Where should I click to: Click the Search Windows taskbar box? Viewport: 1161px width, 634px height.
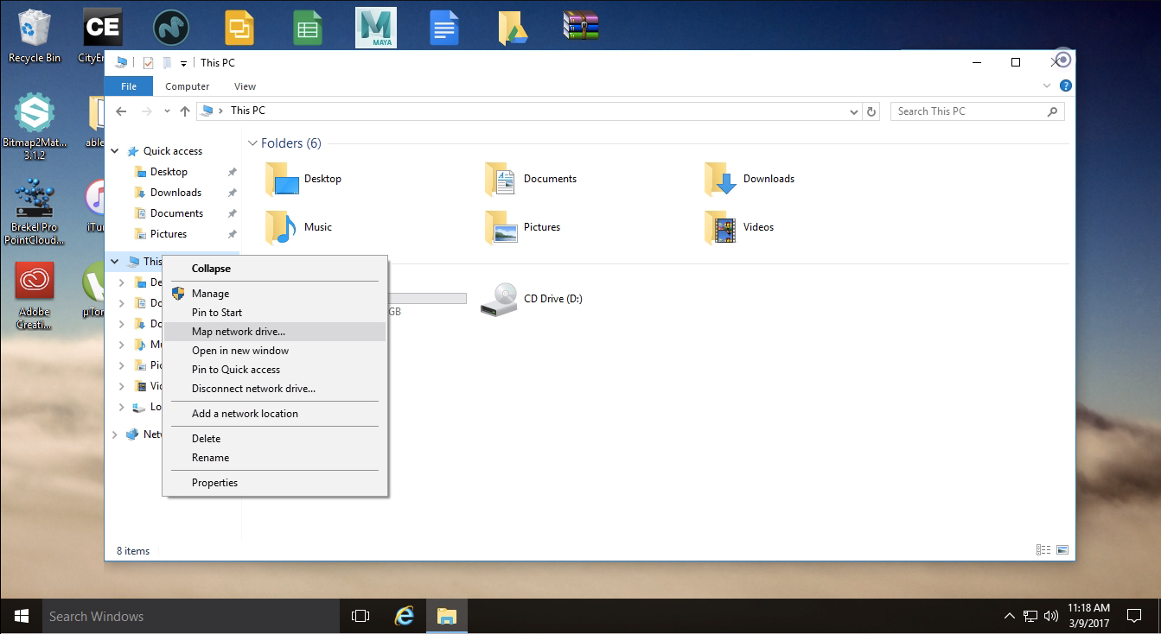point(190,616)
